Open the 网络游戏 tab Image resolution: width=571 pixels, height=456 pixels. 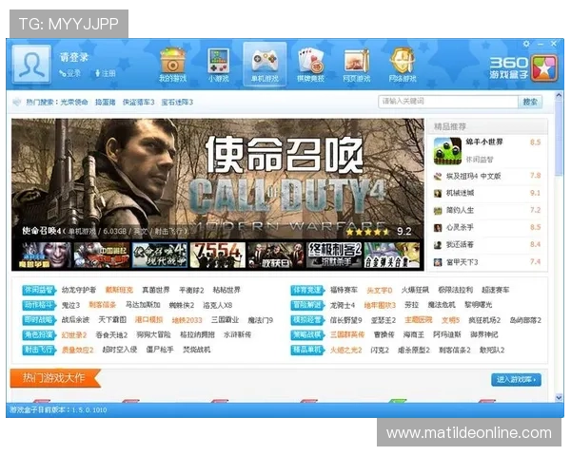pyautogui.click(x=403, y=65)
